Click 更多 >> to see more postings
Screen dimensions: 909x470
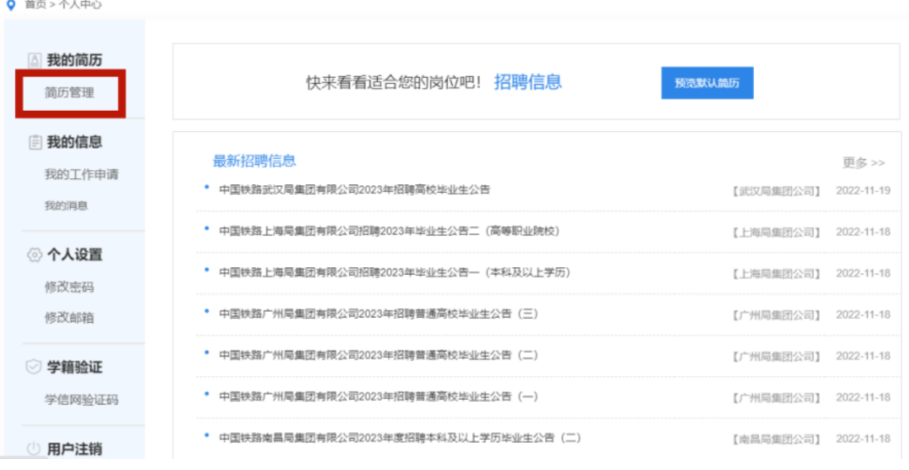[x=864, y=162]
